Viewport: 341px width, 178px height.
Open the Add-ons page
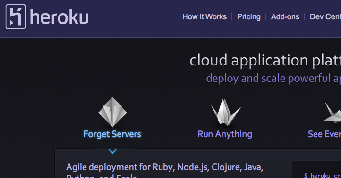[x=285, y=16]
